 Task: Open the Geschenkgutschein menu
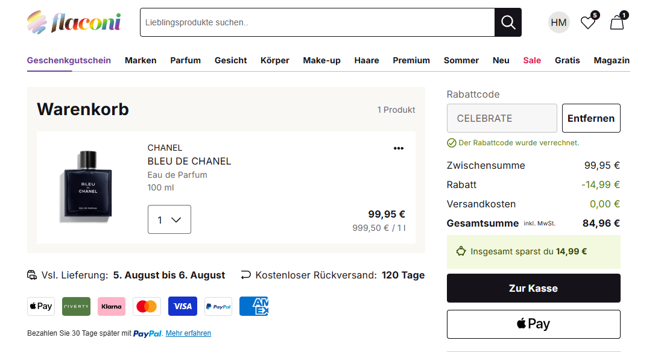click(69, 60)
